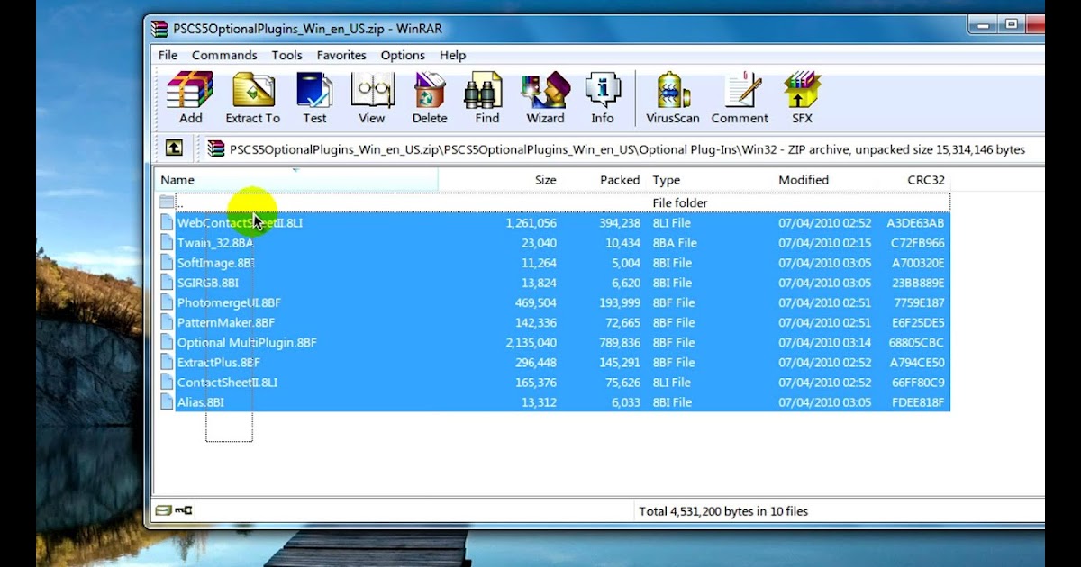This screenshot has height=567, width=1081.
Task: Click CRC32 value A700320E
Action: 918,263
